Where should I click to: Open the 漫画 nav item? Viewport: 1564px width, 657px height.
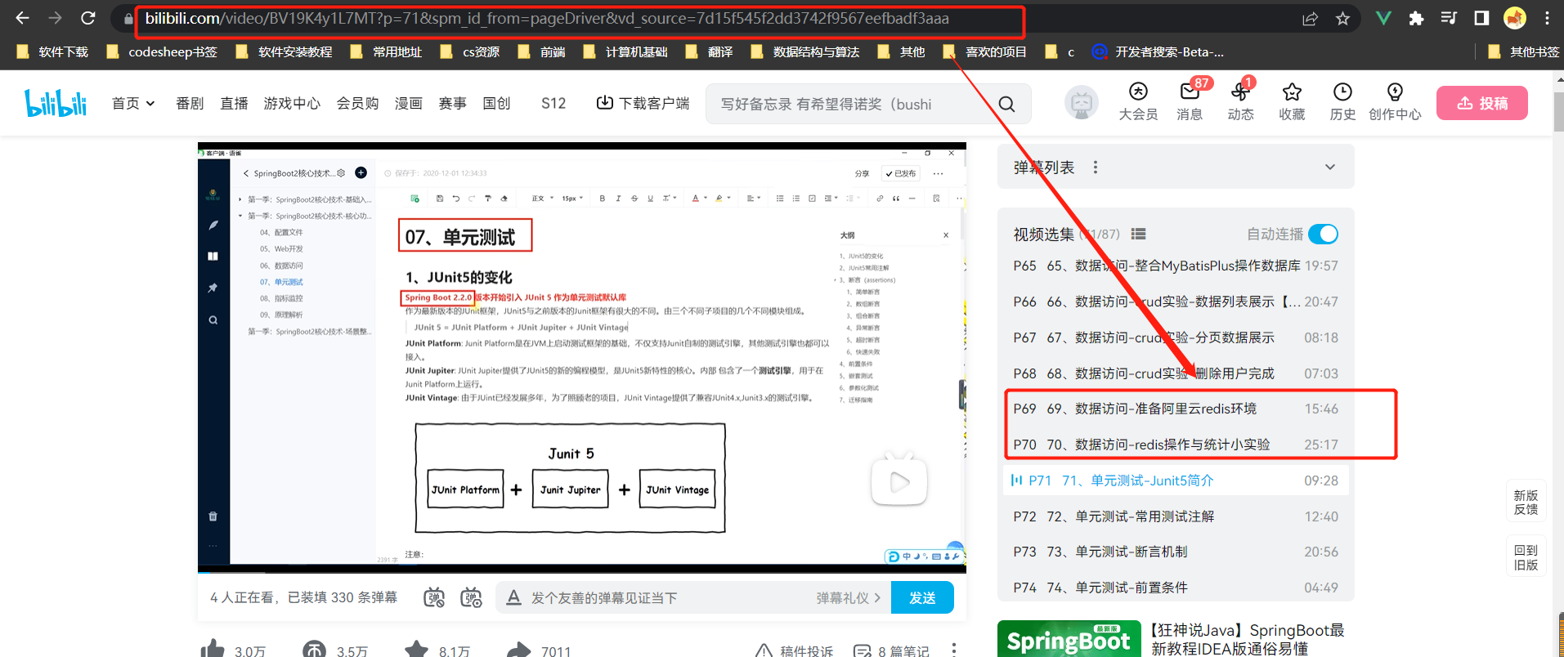[x=408, y=104]
